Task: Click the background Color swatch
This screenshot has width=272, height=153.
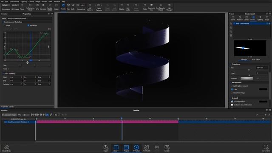Action: (x=263, y=89)
